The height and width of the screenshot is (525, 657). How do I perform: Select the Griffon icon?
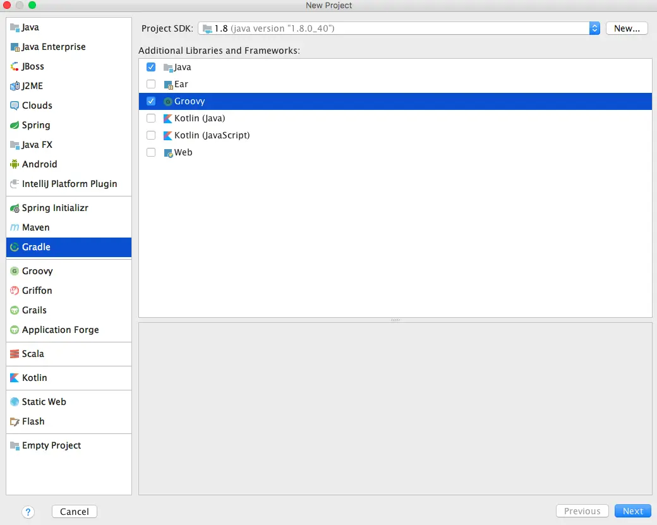(x=15, y=291)
